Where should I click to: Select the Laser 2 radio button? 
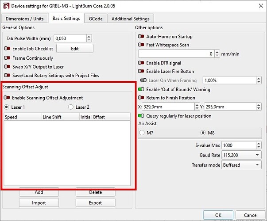[71, 107]
